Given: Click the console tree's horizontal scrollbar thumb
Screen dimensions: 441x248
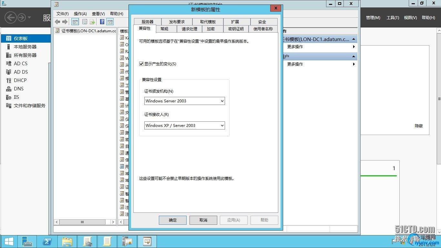Looking at the screenshot, I should pos(82,222).
